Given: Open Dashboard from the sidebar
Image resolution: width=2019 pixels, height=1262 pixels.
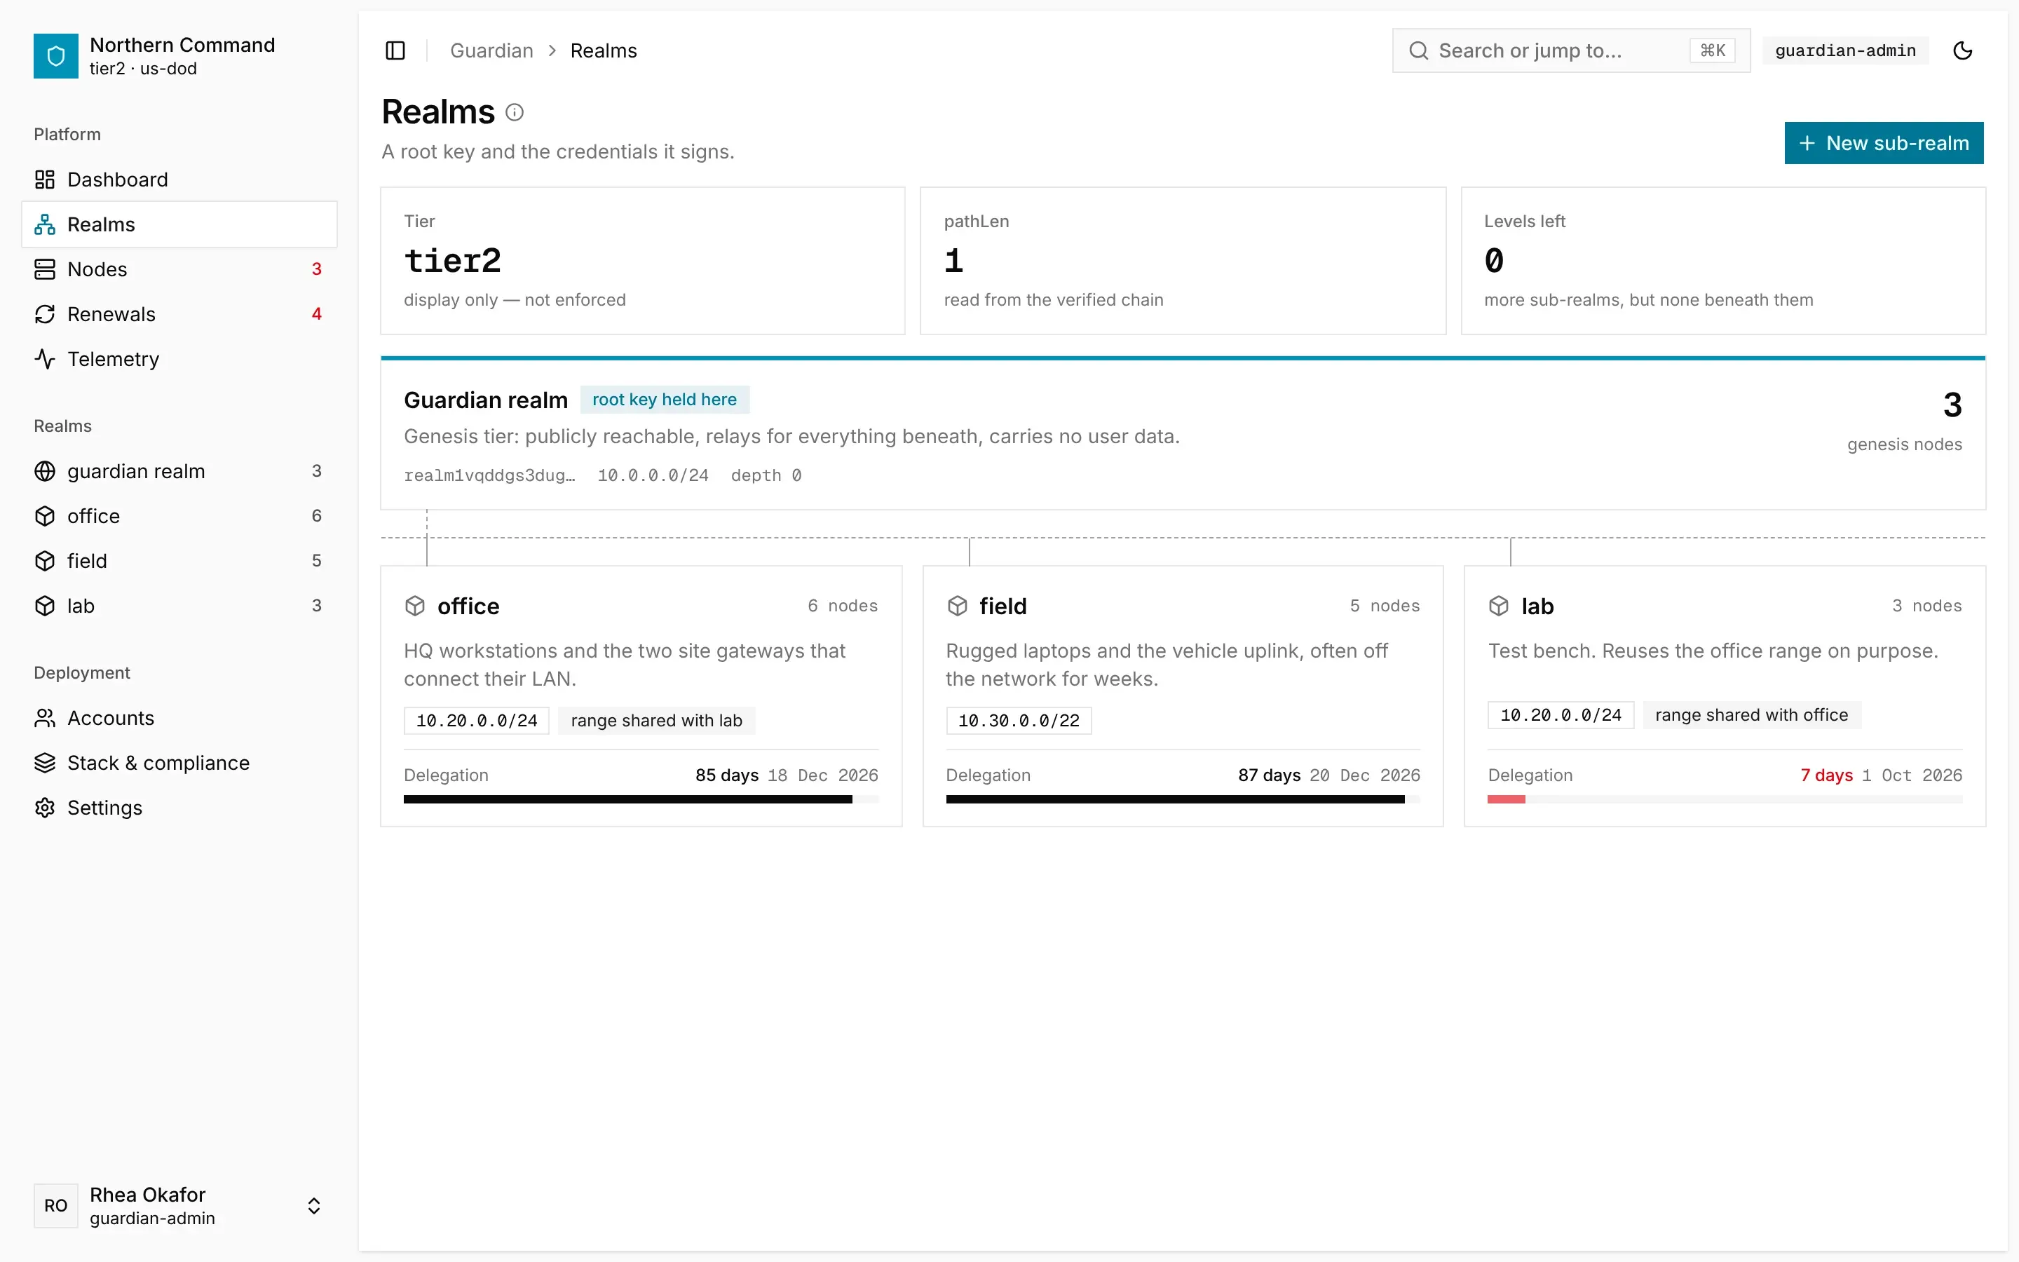Looking at the screenshot, I should point(179,179).
